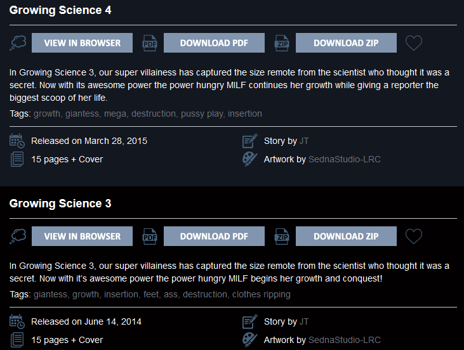Click the PDF file icon under Growing Science 4

tap(150, 43)
